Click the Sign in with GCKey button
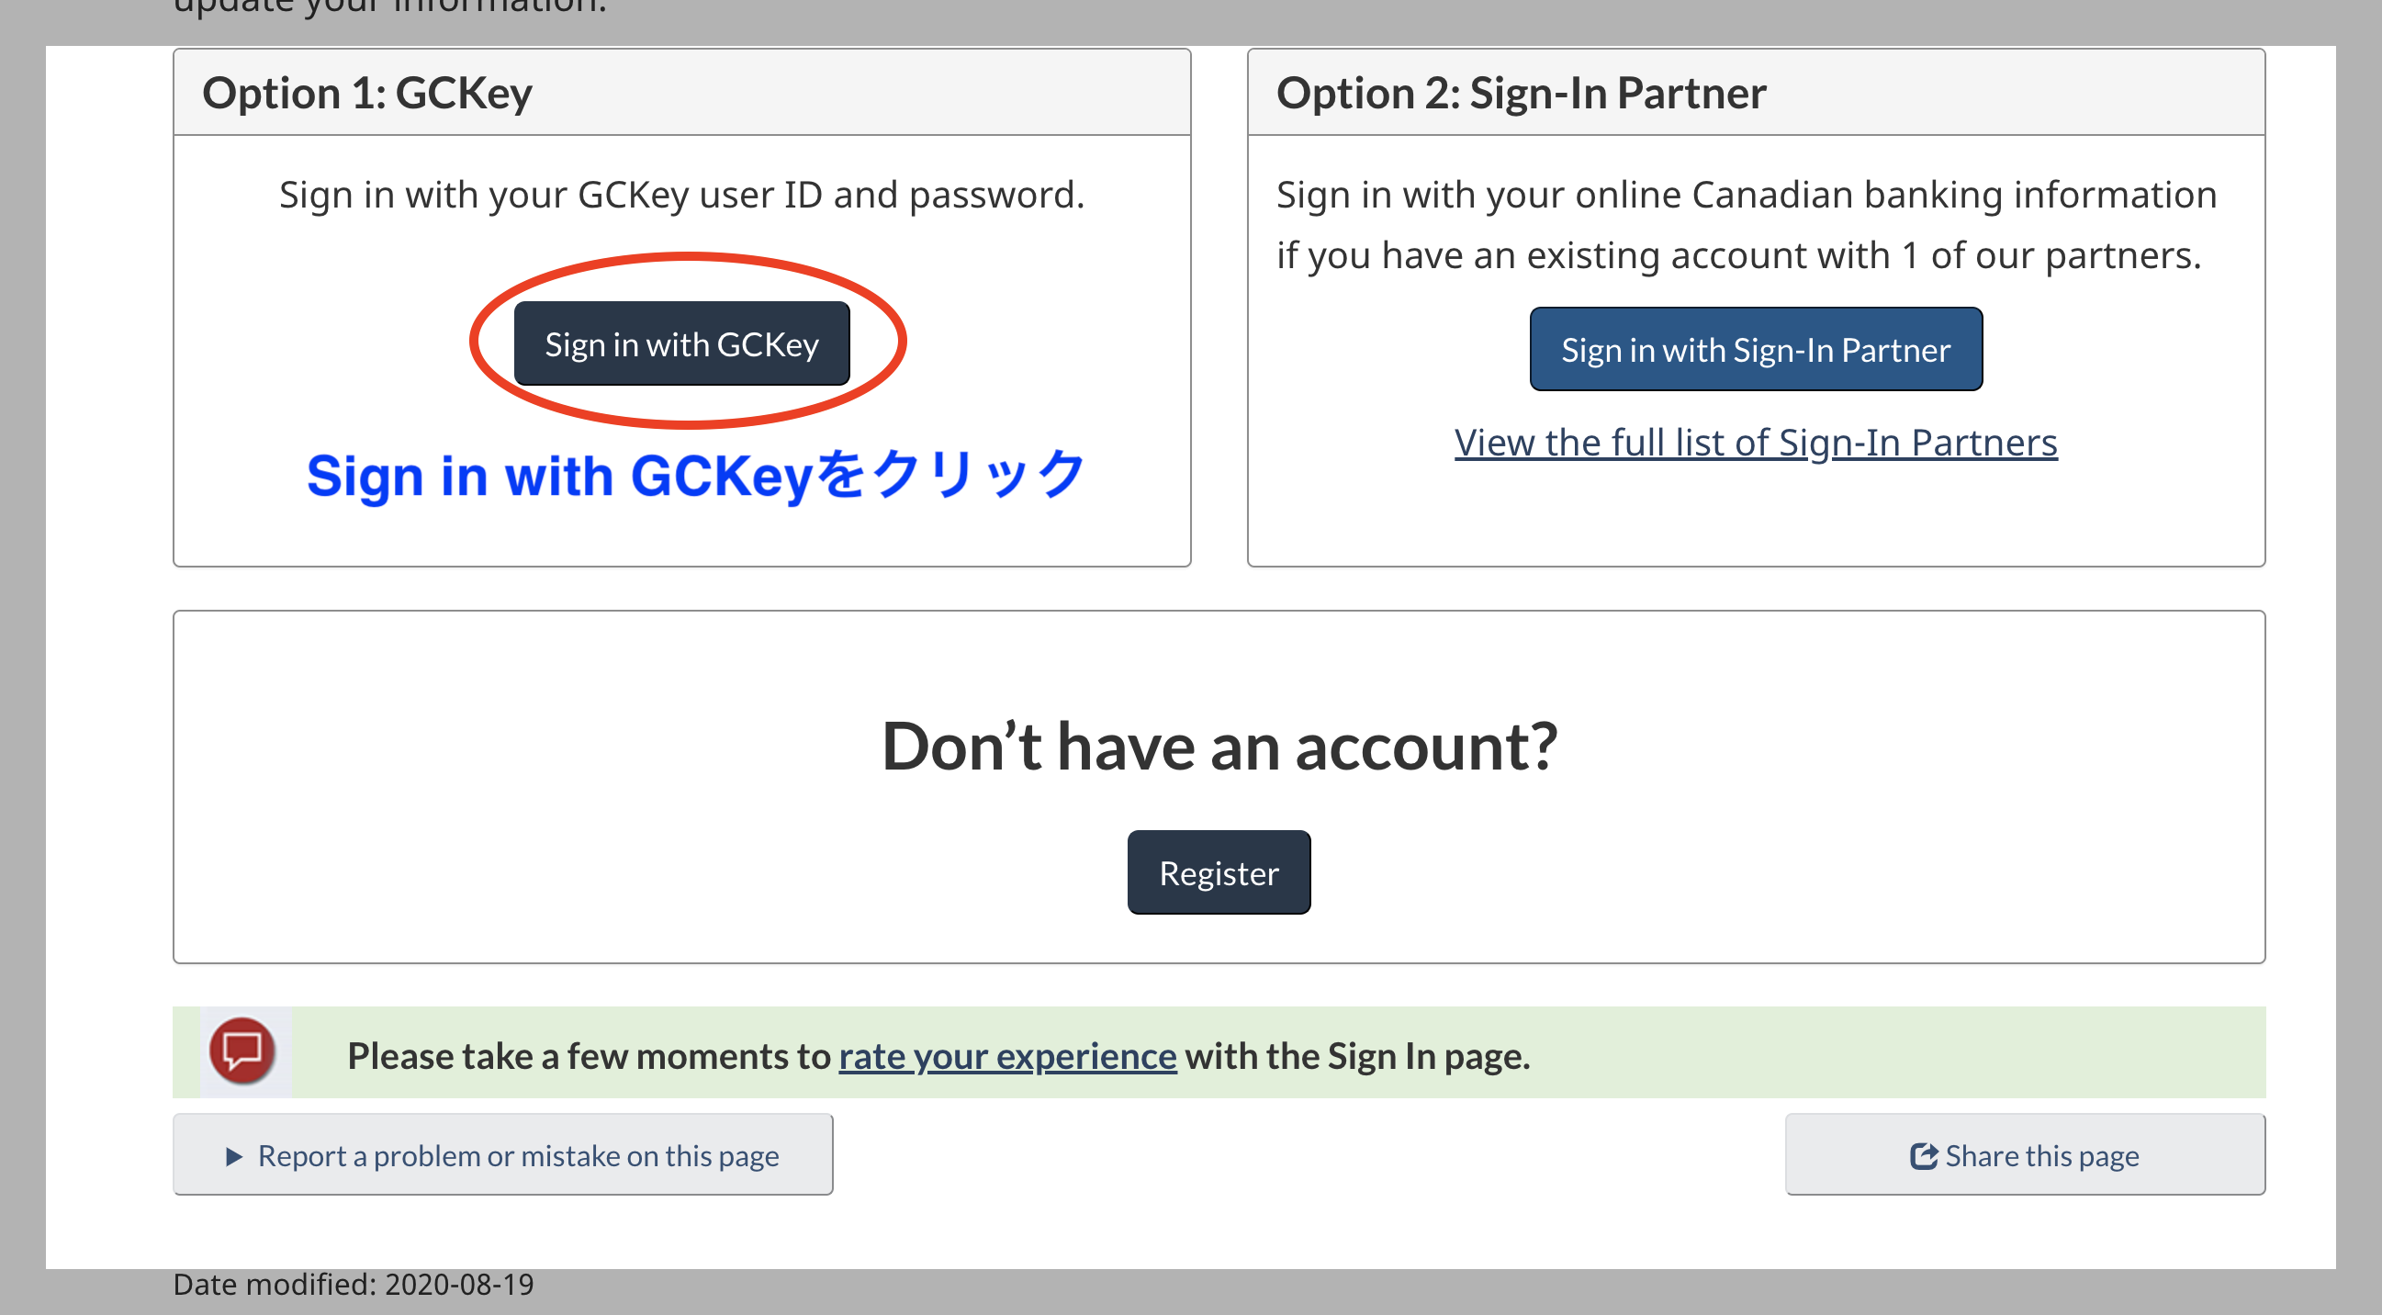Viewport: 2382px width, 1315px height. pyautogui.click(x=681, y=343)
